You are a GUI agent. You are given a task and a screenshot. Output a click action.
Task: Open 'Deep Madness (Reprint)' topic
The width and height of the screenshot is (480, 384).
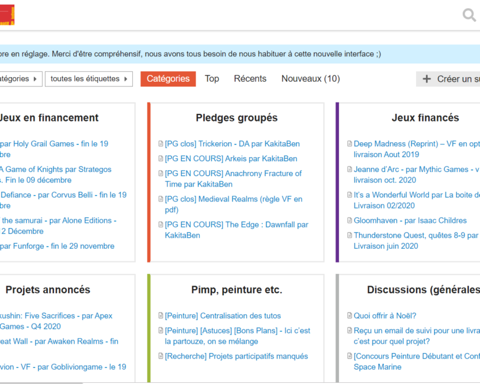pyautogui.click(x=417, y=149)
